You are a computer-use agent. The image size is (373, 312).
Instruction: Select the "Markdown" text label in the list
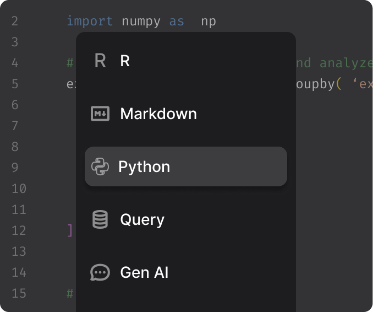pyautogui.click(x=158, y=114)
